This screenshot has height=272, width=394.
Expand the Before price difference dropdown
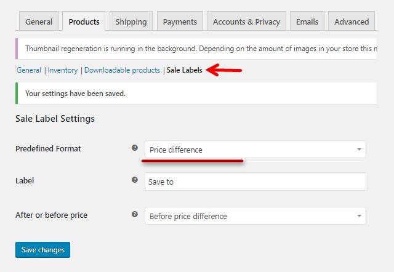click(255, 216)
